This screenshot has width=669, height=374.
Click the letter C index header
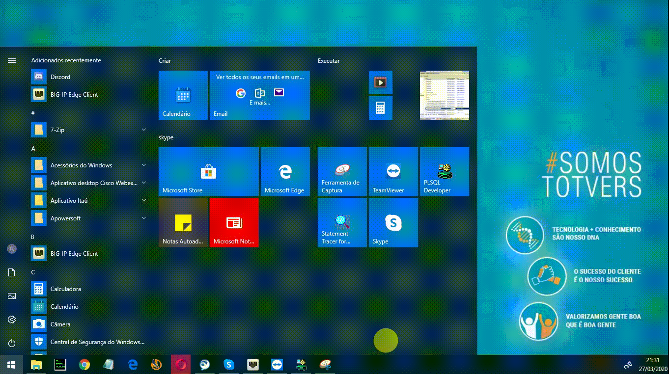click(x=33, y=272)
